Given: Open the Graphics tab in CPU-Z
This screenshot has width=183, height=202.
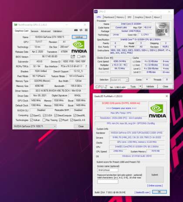Looking at the screenshot, I should click(139, 17).
